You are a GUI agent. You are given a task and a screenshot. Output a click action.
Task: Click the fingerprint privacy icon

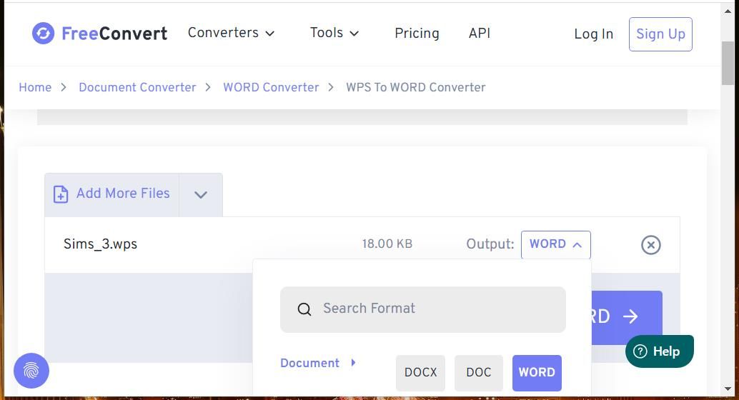(31, 371)
